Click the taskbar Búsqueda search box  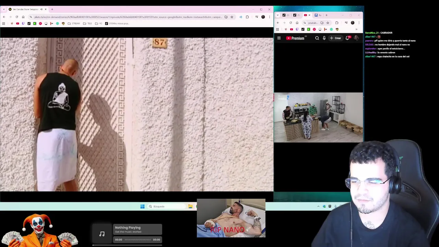point(166,207)
